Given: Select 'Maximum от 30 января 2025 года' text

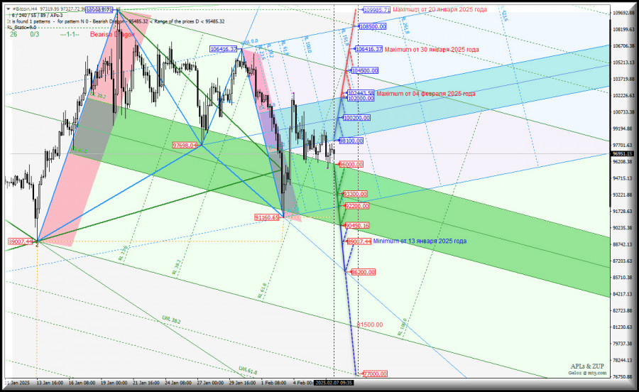Looking at the screenshot, I should 432,49.
